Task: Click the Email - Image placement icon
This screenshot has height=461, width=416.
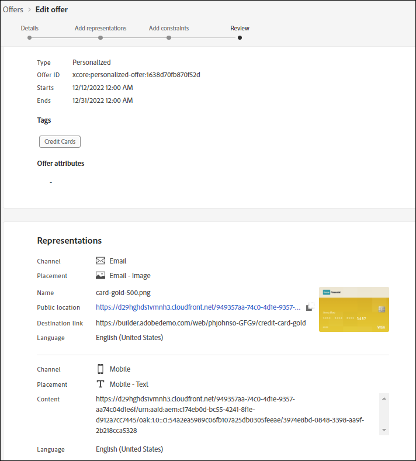Action: click(x=100, y=275)
